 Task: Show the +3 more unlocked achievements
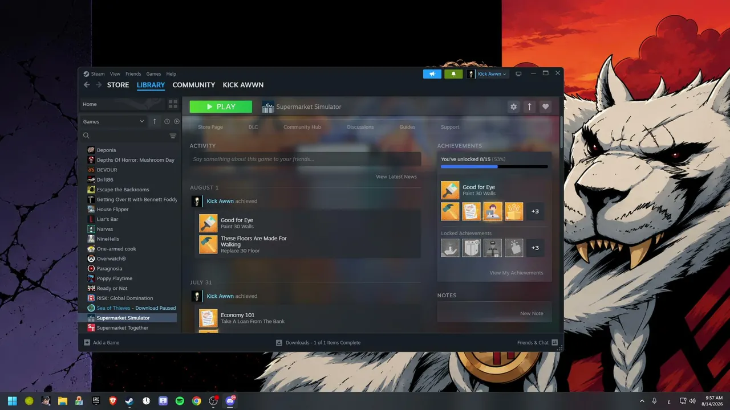coord(535,211)
